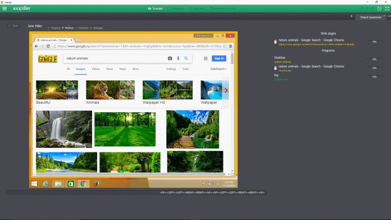Click the blue magnifier search icon
This screenshot has width=391, height=220.
tap(186, 58)
